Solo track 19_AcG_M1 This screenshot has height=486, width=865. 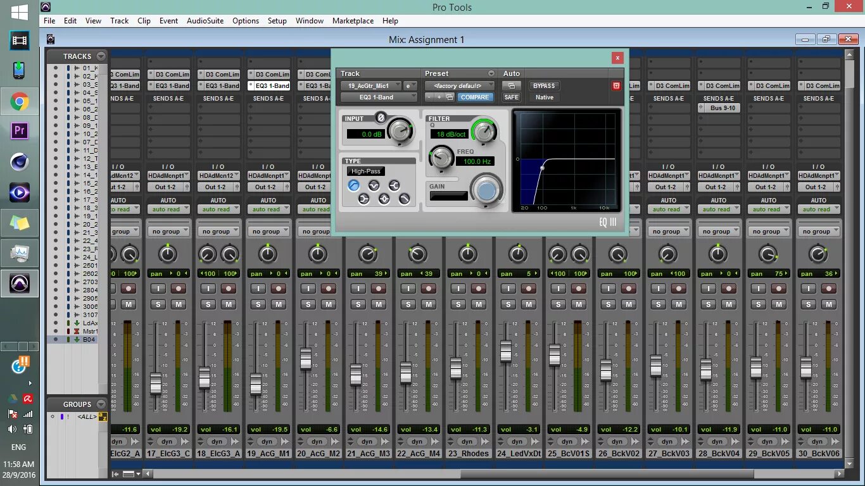pyautogui.click(x=258, y=304)
